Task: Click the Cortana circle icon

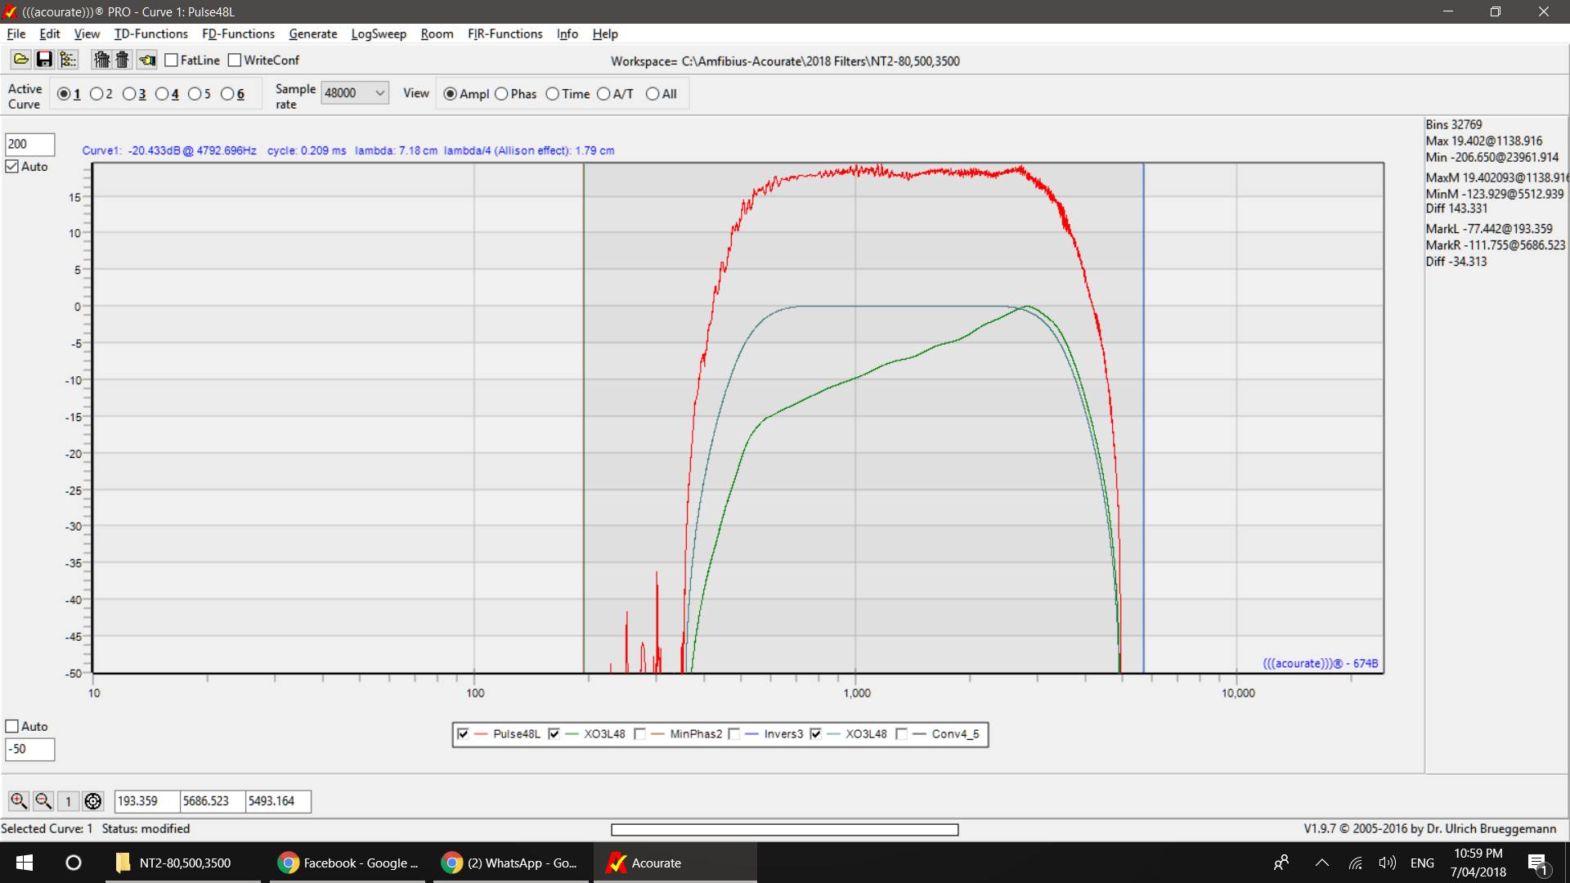Action: pyautogui.click(x=73, y=863)
